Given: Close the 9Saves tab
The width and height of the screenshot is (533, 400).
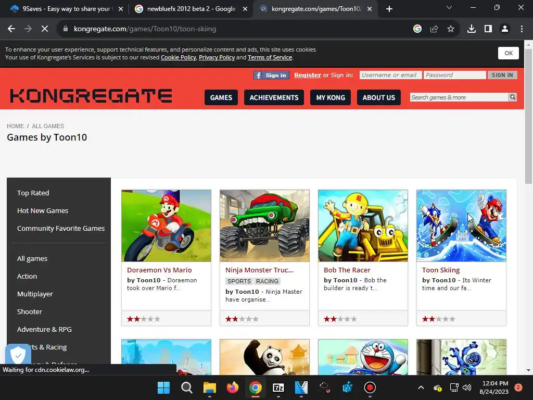Looking at the screenshot, I should (x=121, y=9).
